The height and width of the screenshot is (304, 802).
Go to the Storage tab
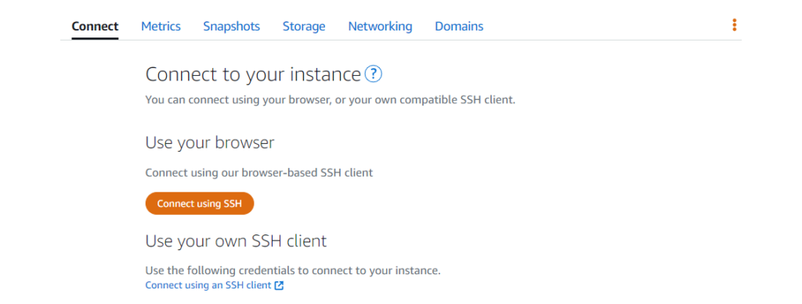(304, 26)
